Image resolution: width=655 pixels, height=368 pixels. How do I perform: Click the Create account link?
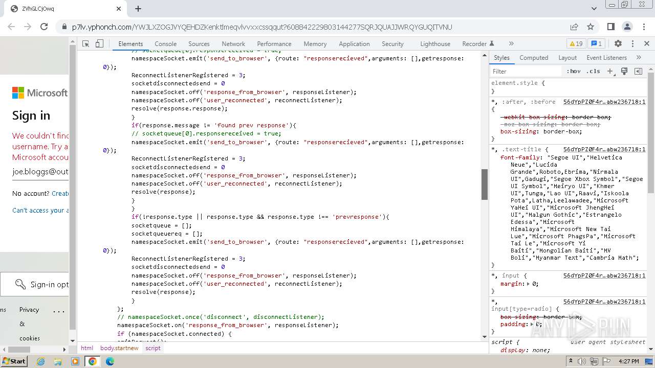(60, 194)
